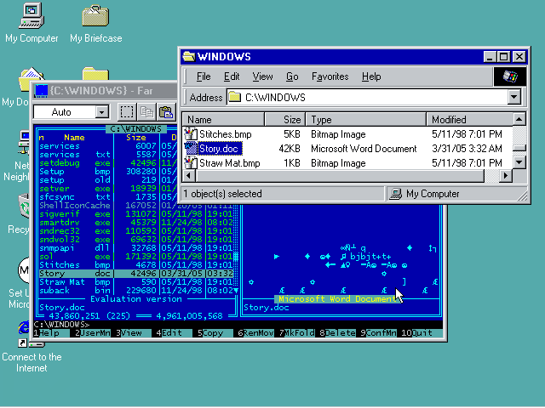
Task: Open the Auto font size dropdown in Far
Action: 102,112
